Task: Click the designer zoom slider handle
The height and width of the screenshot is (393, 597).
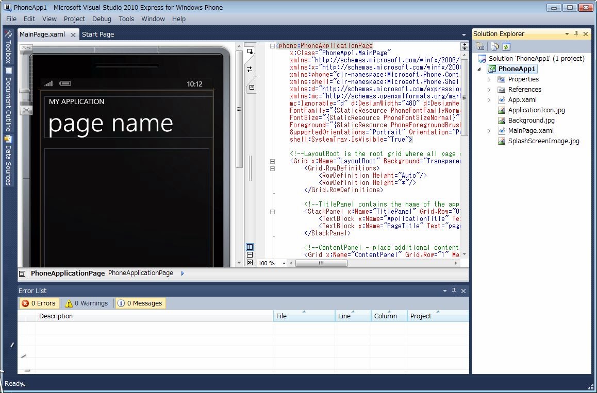Action: (x=25, y=91)
